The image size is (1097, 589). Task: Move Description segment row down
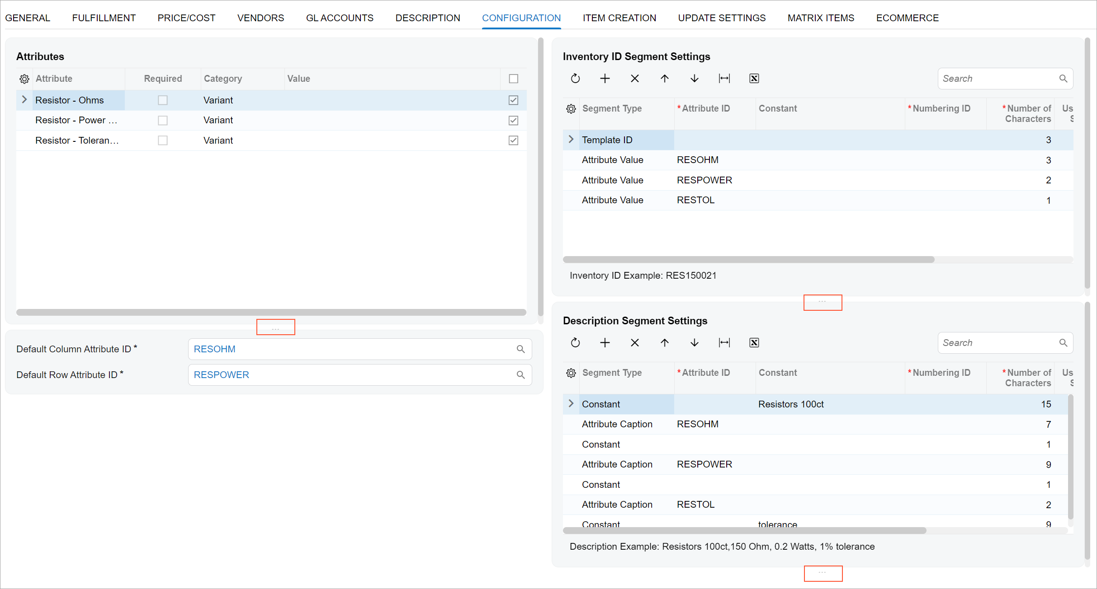pos(694,343)
